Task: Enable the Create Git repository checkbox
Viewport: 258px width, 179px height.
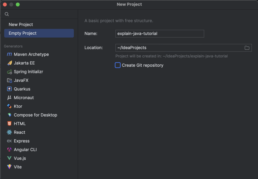Action: coord(118,65)
